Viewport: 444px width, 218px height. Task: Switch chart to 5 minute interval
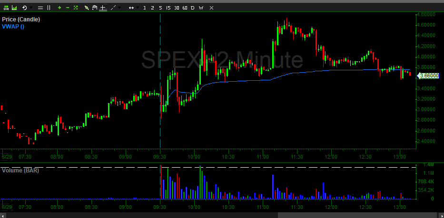160,8
